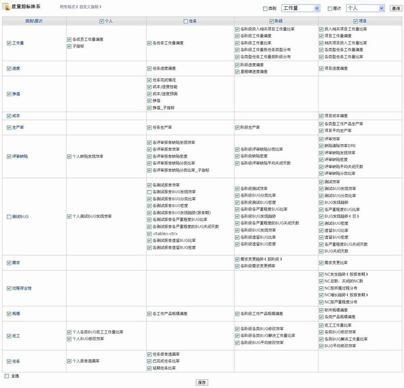This screenshot has height=388, width=404.
Task: Open the 个人 level dropdown
Action: click(365, 9)
